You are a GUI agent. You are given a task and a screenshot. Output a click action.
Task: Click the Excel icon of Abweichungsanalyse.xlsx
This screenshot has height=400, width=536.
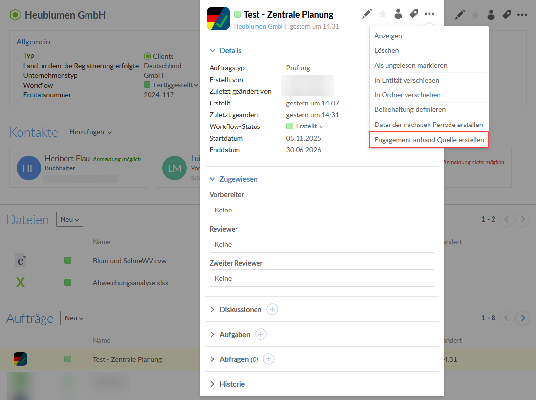click(x=21, y=282)
